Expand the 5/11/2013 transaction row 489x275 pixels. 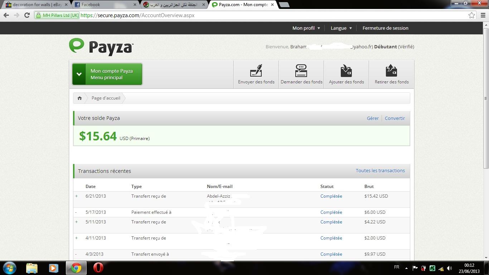tap(76, 222)
